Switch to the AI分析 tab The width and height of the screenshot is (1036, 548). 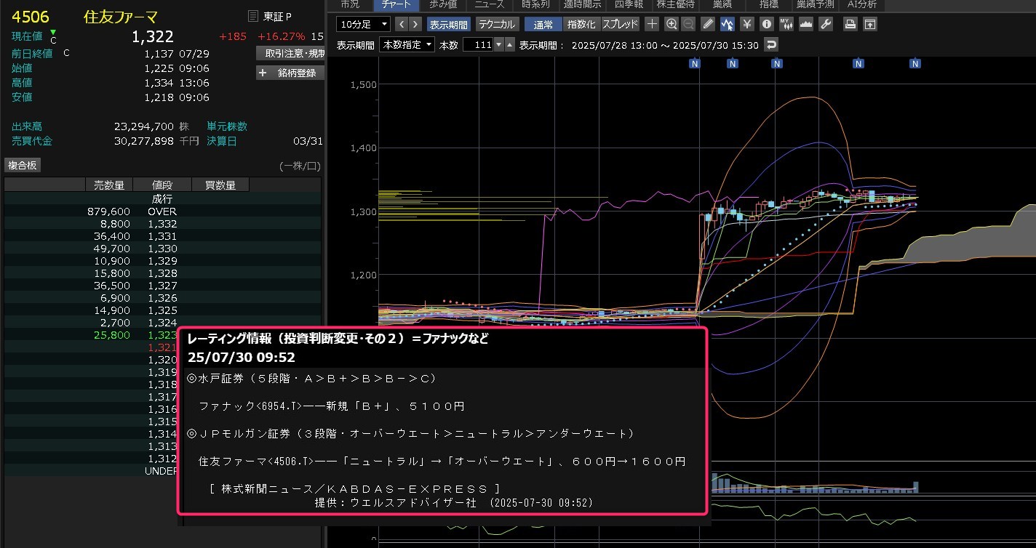click(861, 4)
